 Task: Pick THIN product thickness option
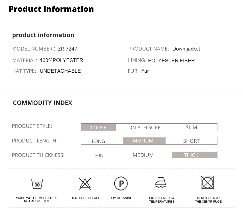(98, 155)
